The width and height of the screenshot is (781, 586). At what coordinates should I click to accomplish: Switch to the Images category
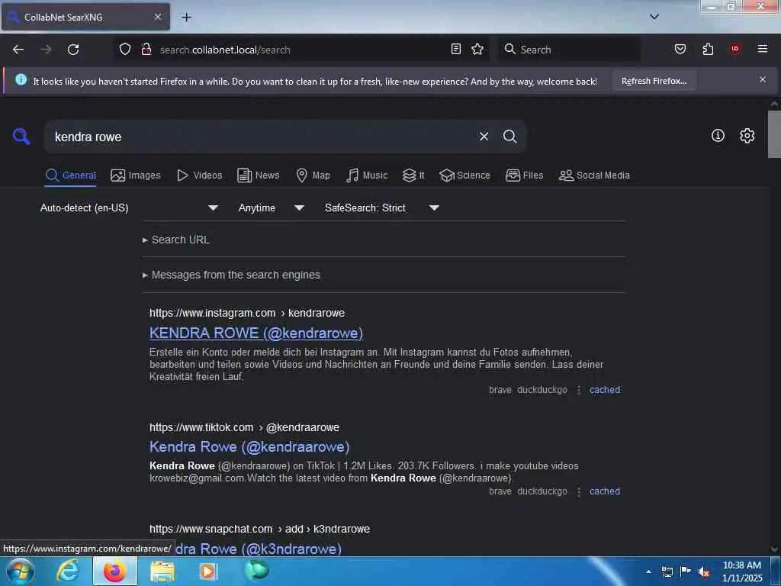[x=136, y=175]
